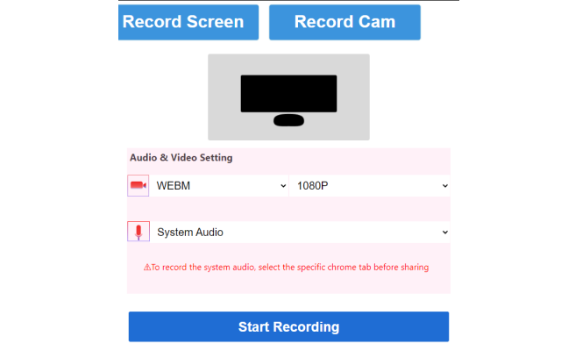561x351 pixels.
Task: Click the pink settings panel background
Action: pyautogui.click(x=288, y=209)
